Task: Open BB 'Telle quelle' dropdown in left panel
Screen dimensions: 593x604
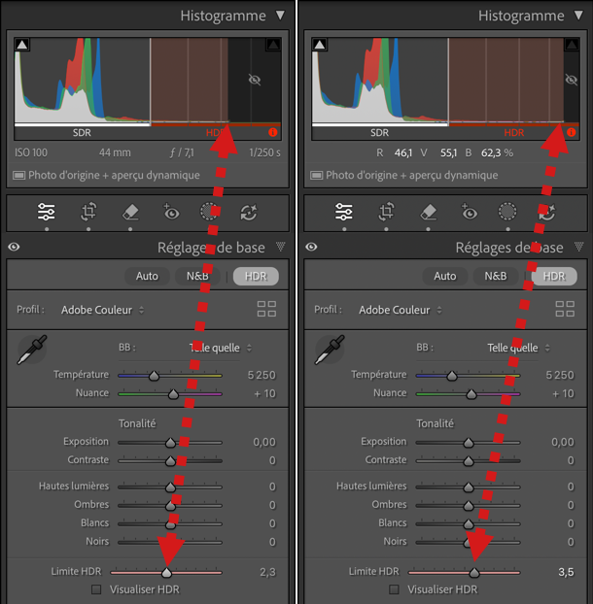Action: (220, 348)
